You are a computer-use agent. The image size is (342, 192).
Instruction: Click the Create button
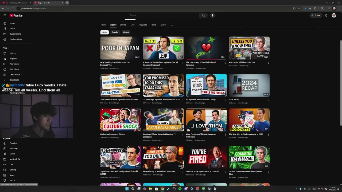[316, 15]
